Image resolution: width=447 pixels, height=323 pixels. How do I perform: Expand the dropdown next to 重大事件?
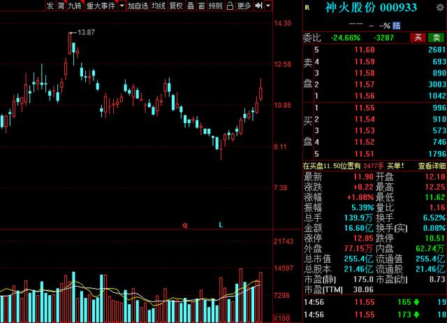[122, 6]
